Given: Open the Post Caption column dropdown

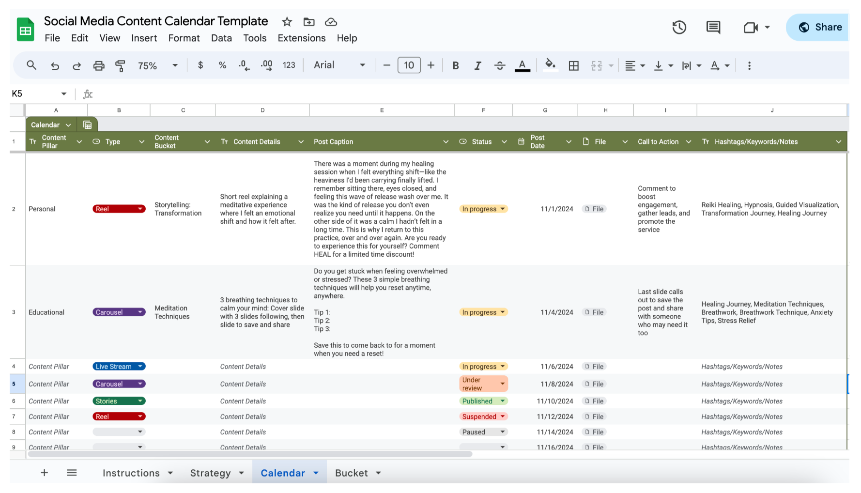Looking at the screenshot, I should tap(446, 142).
